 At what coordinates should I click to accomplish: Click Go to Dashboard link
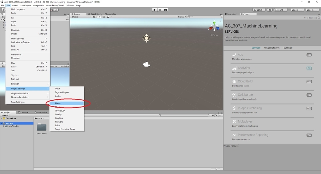coord(311,18)
